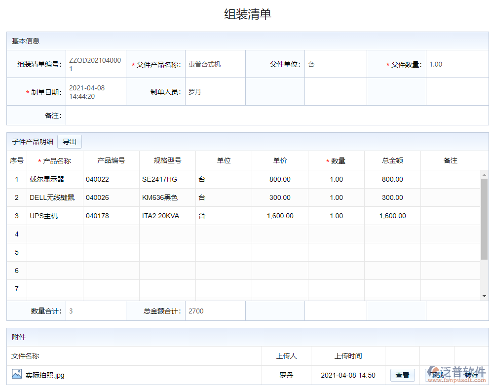Click the empty 备注 field in basic info

pos(276,116)
